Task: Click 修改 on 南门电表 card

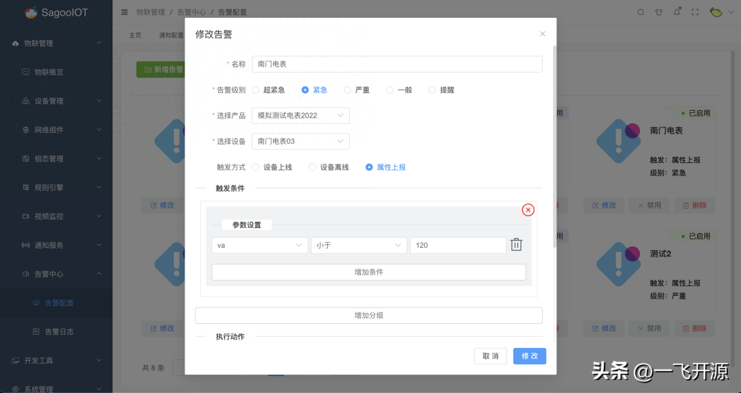Action: (604, 205)
